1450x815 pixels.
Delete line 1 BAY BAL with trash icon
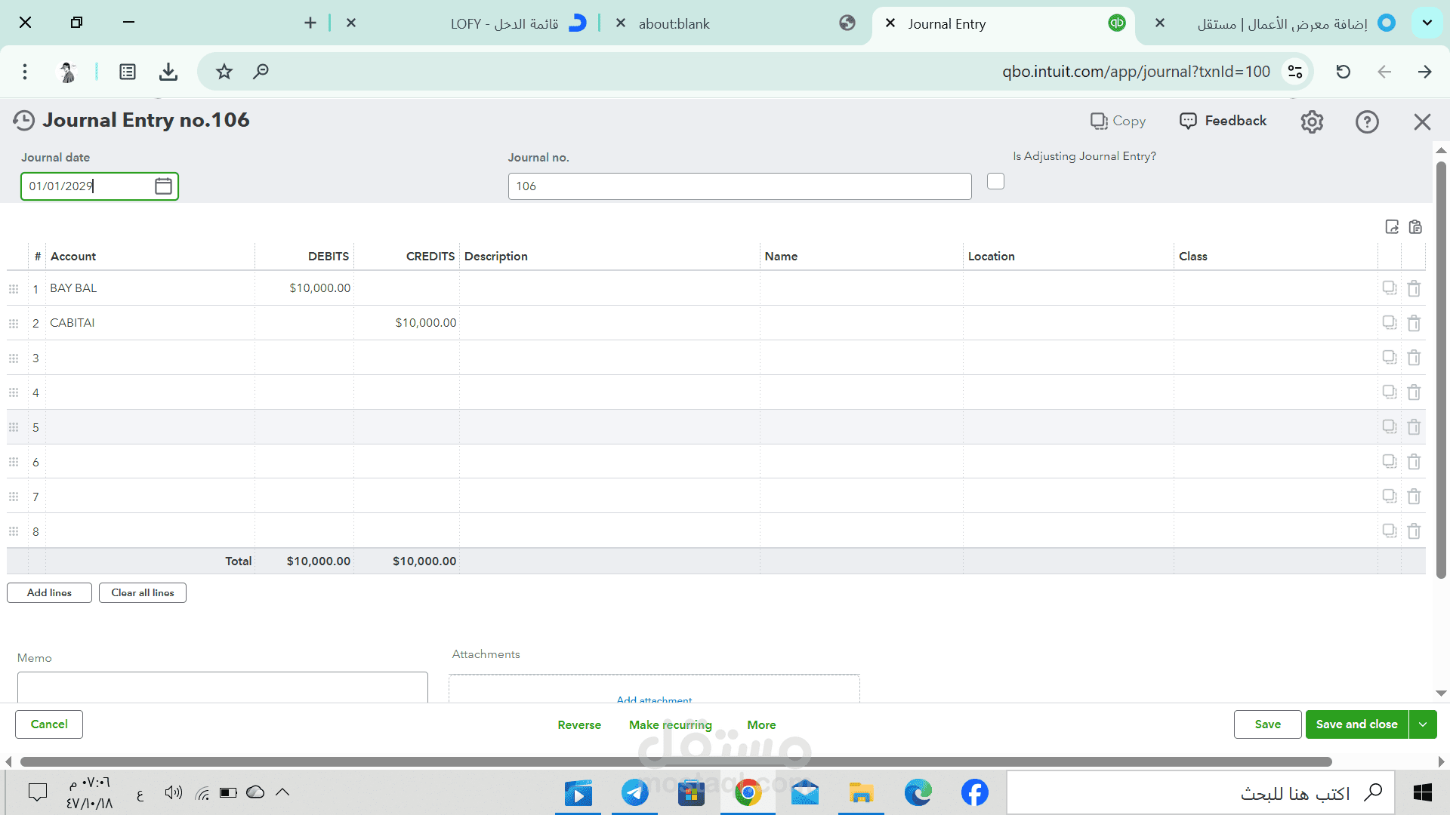1414,288
